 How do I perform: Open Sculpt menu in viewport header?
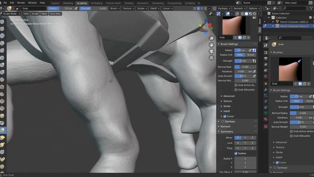point(35,14)
